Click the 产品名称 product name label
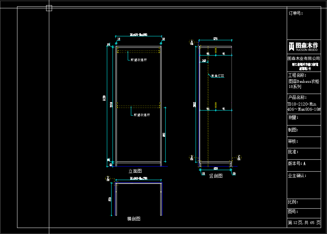 point(297,98)
